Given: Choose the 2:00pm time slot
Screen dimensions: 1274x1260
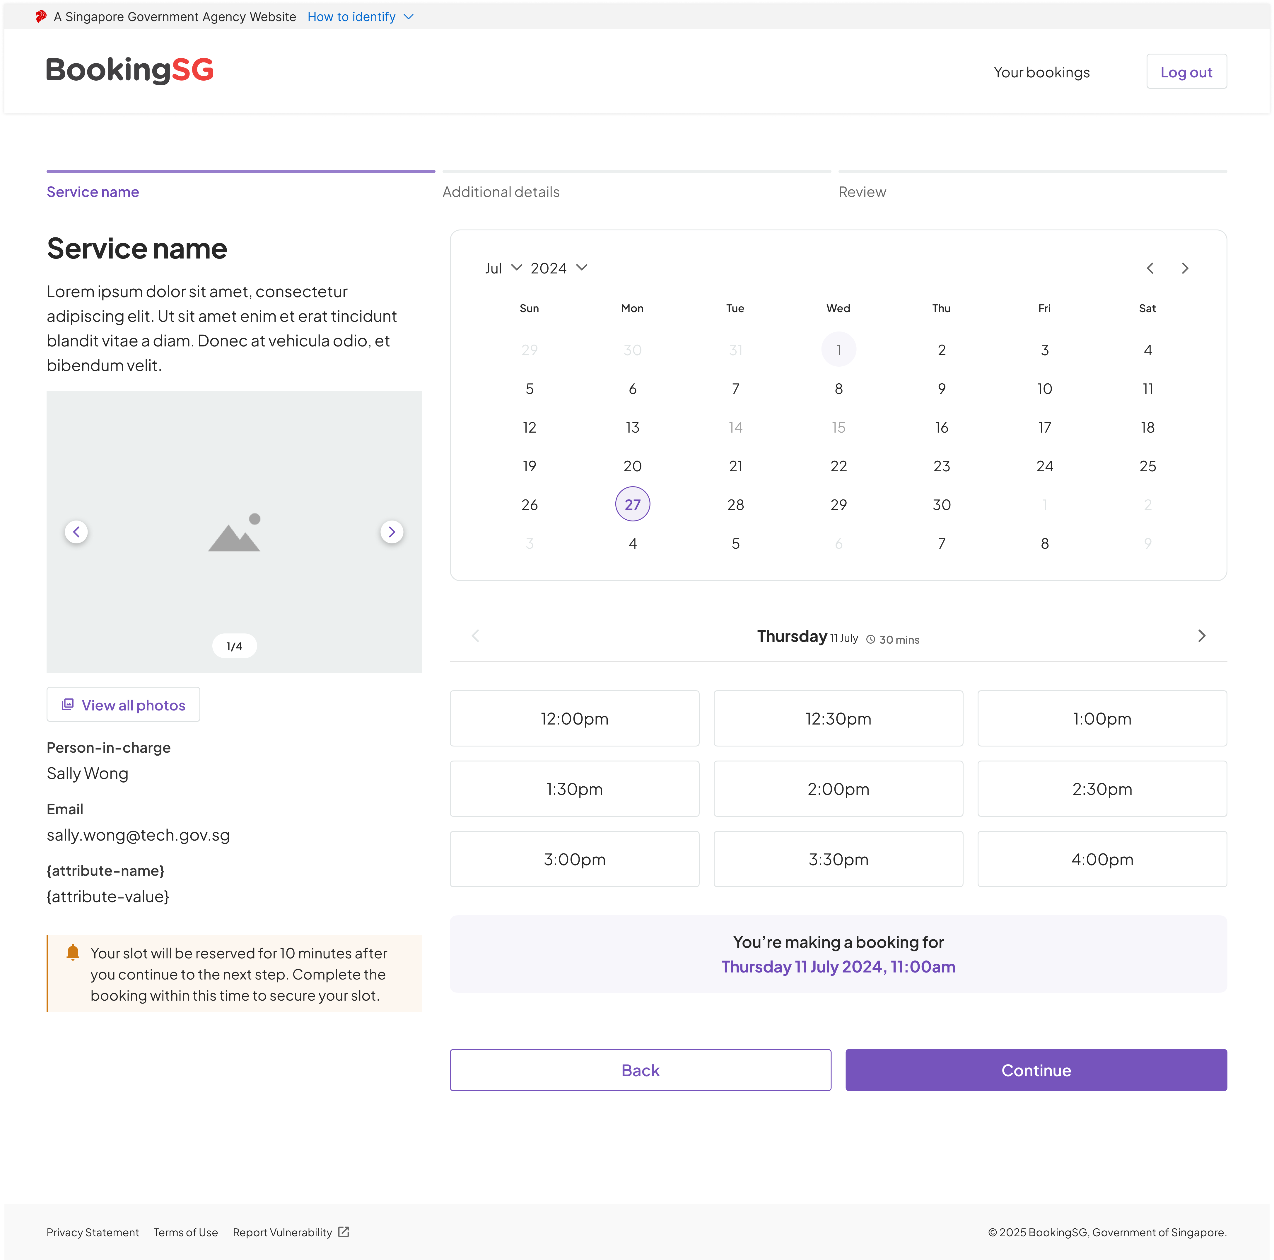Looking at the screenshot, I should pyautogui.click(x=838, y=789).
